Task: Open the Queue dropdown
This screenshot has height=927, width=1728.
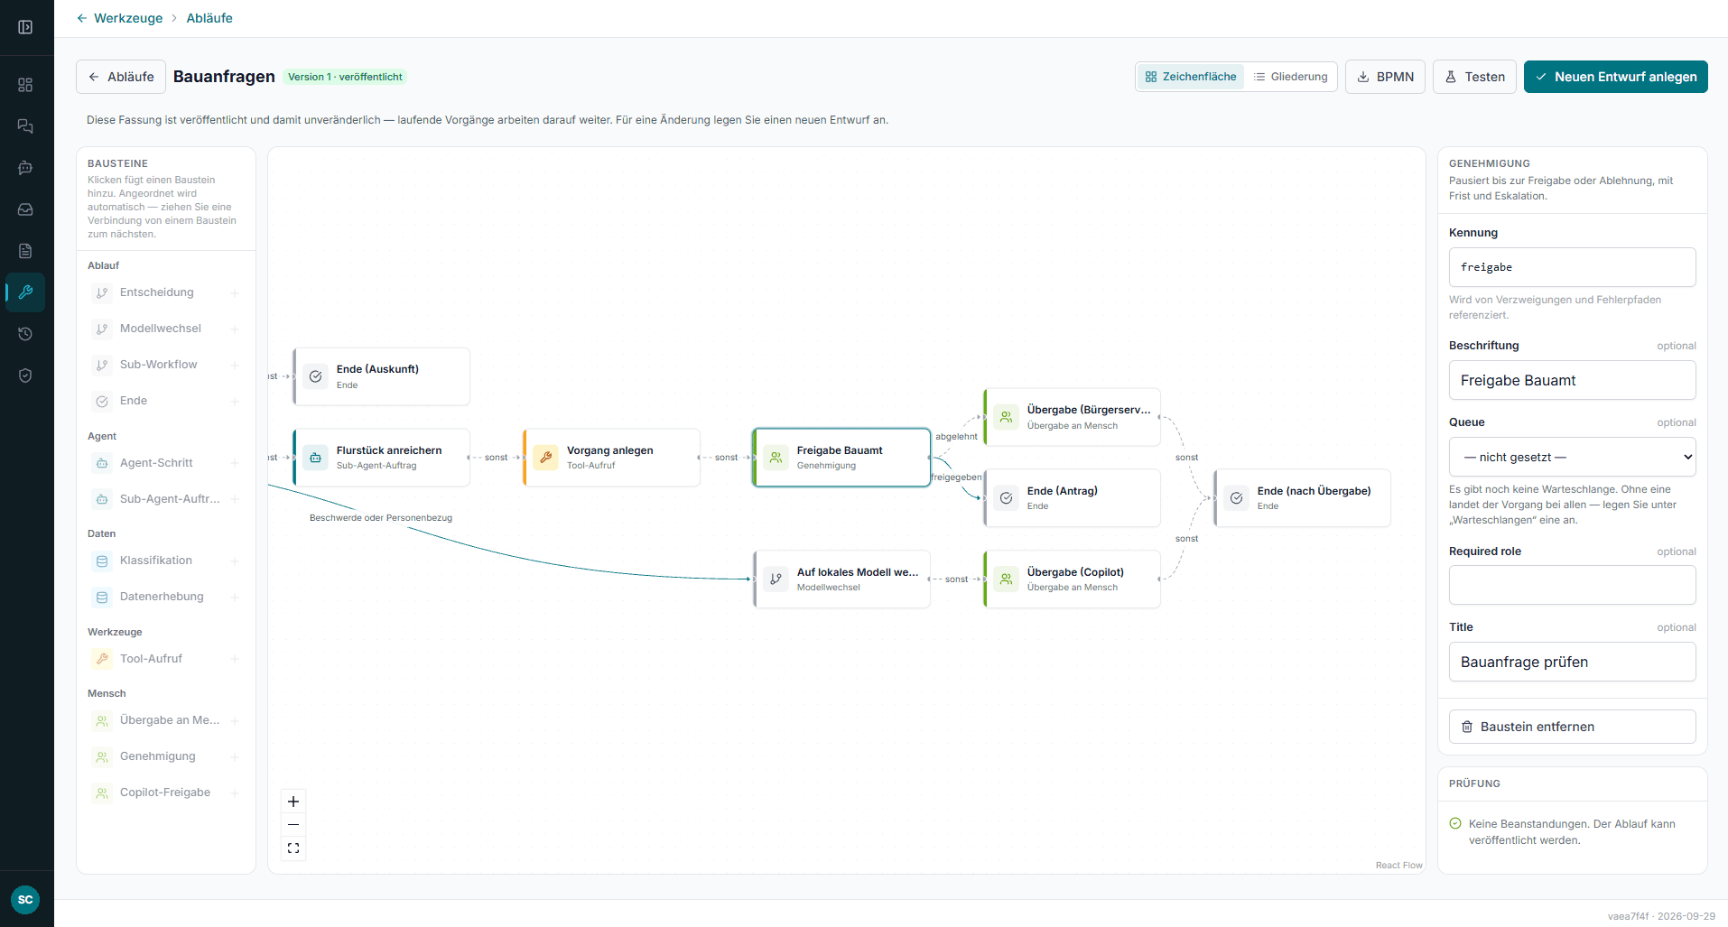Action: point(1572,457)
